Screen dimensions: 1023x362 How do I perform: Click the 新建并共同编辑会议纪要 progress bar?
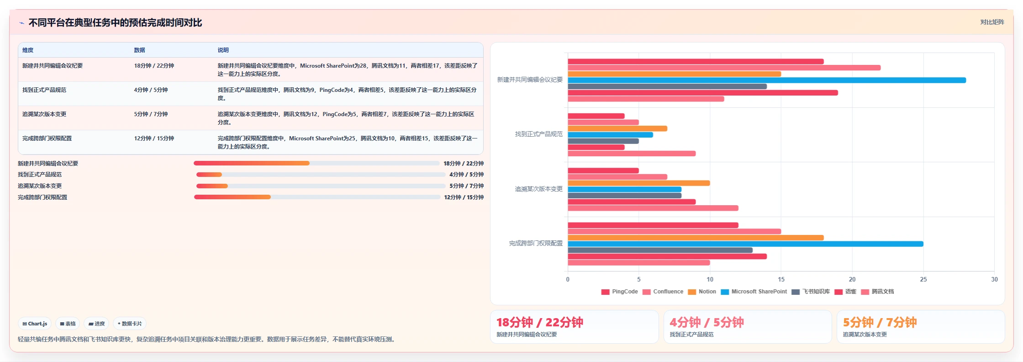(x=316, y=163)
